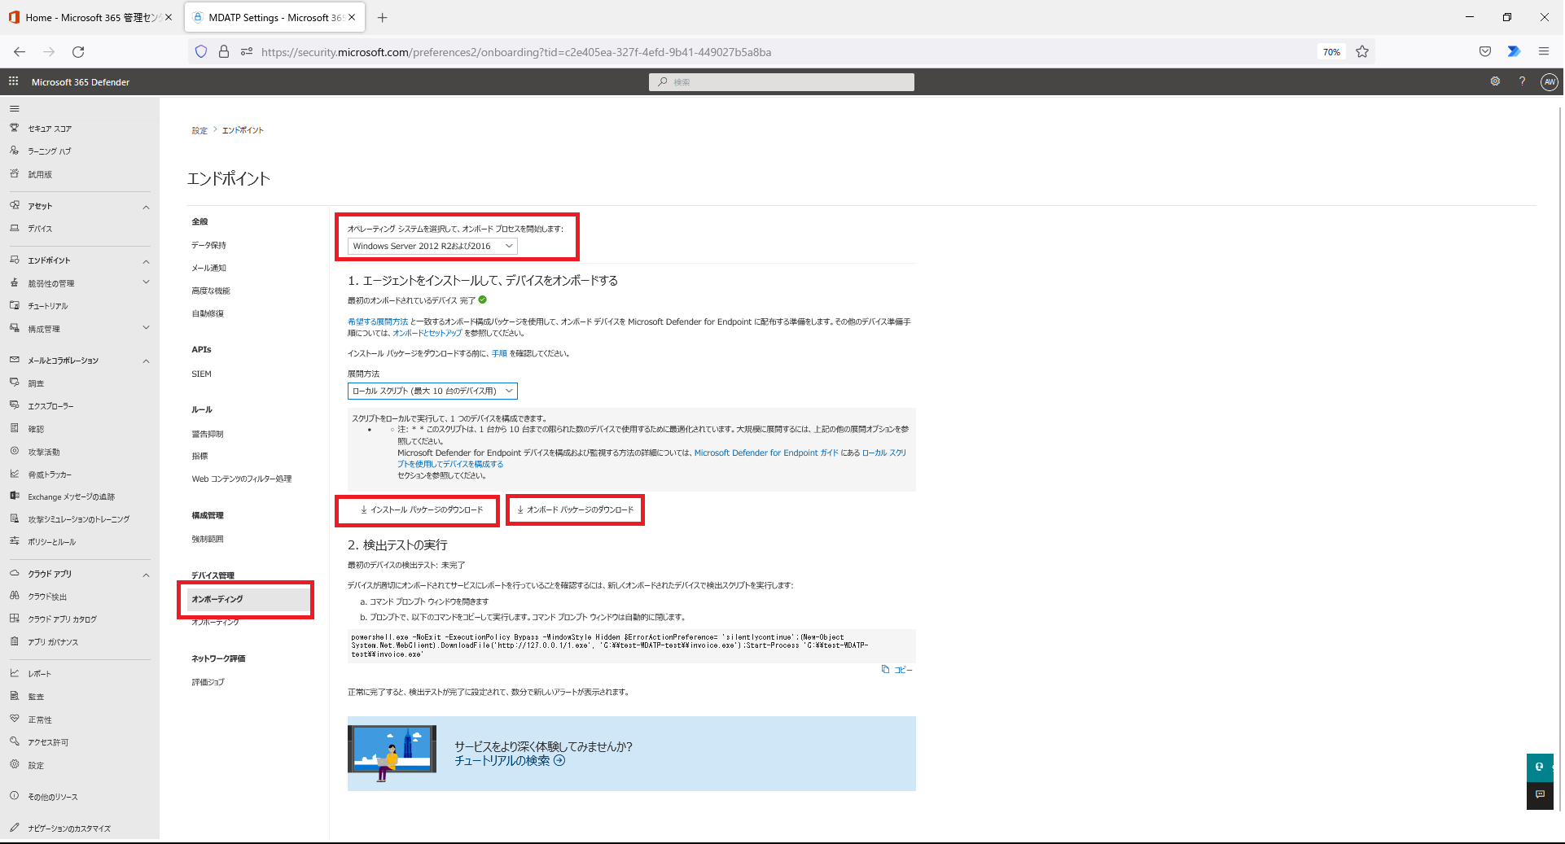Open operating system dropdown Windows Server 2012 R2
This screenshot has width=1565, height=844.
432,246
